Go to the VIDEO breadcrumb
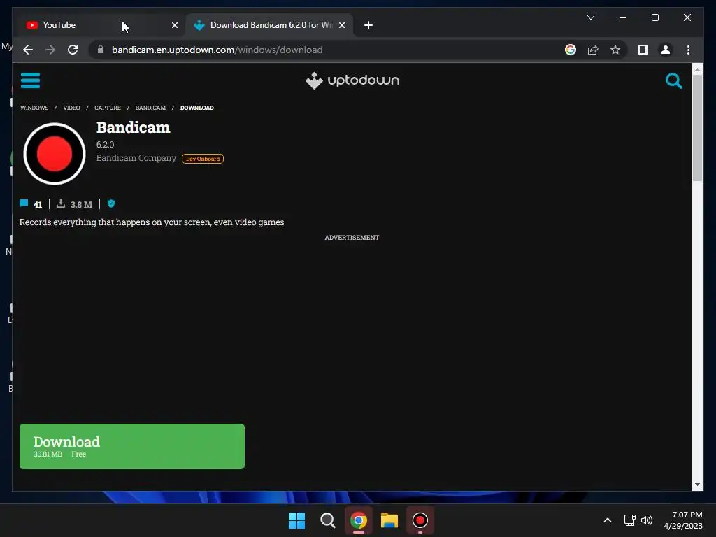716x537 pixels. [x=71, y=108]
